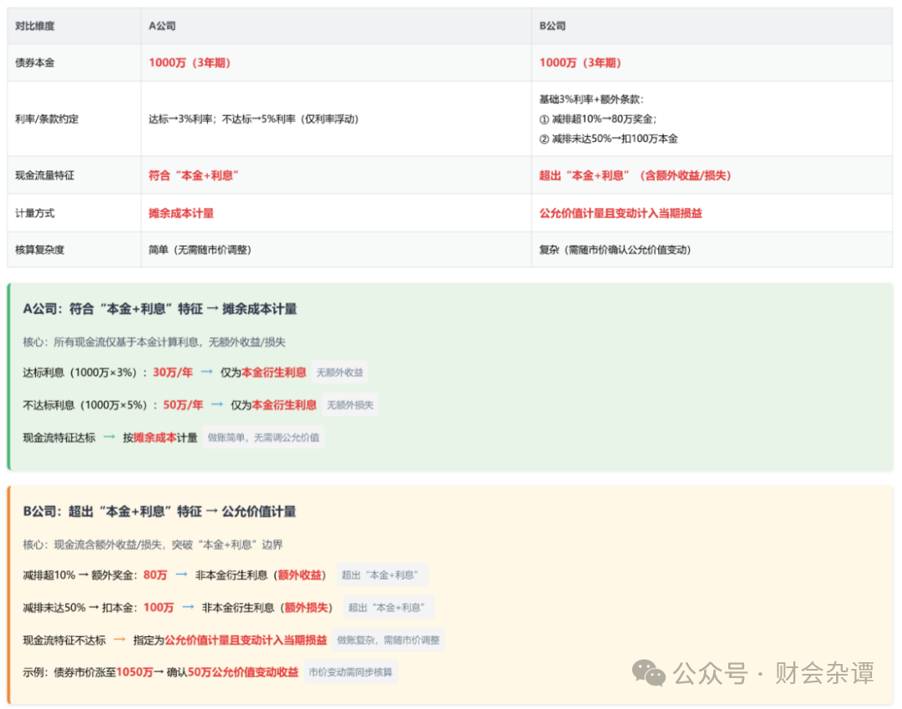
Task: Click '1000万（3年期）' in the A公司 column
Action: [190, 63]
